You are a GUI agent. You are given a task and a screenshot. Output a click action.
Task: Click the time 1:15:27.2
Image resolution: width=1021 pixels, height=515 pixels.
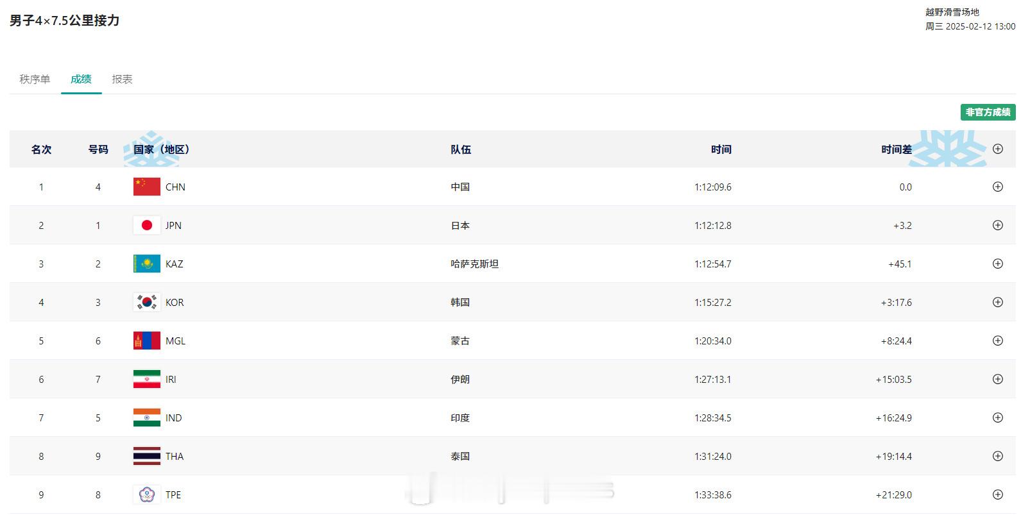[712, 303]
